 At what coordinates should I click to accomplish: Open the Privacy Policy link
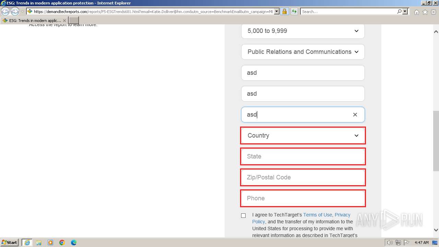[x=301, y=218]
